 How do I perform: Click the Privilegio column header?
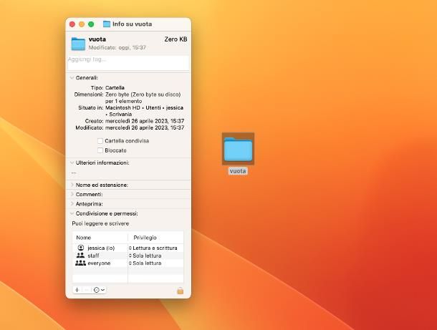tap(145, 238)
